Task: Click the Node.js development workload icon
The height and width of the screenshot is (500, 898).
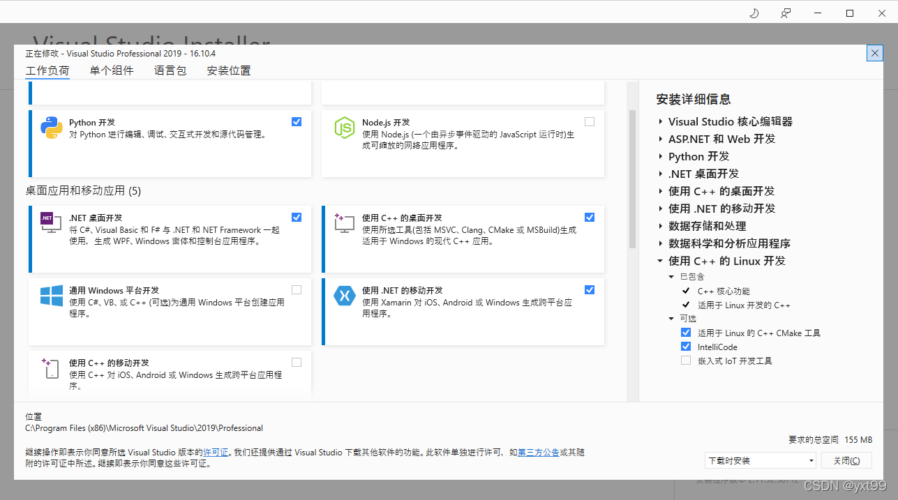Action: click(345, 128)
